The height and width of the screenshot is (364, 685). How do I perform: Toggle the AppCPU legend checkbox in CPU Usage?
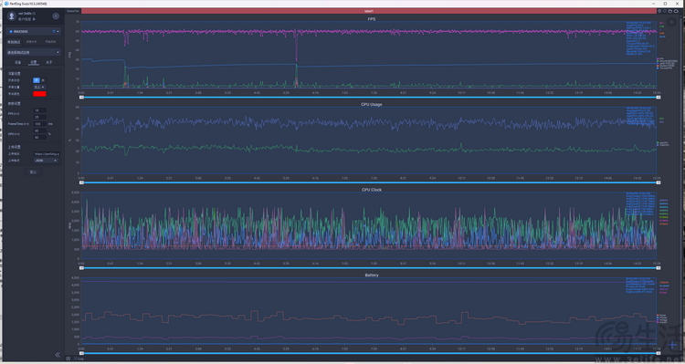click(658, 142)
